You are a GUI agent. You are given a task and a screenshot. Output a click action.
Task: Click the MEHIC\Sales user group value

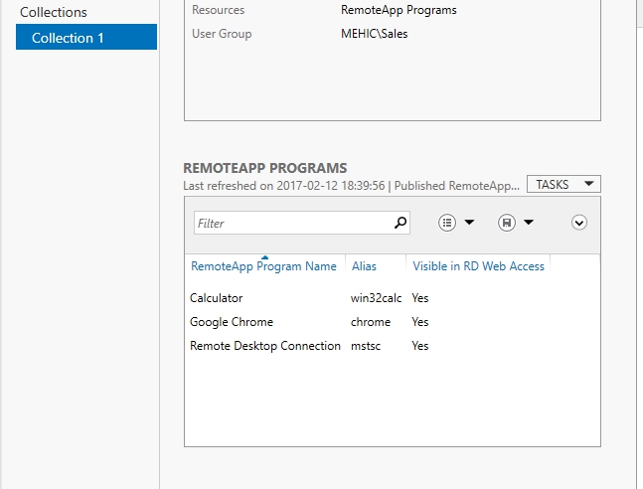(x=374, y=34)
